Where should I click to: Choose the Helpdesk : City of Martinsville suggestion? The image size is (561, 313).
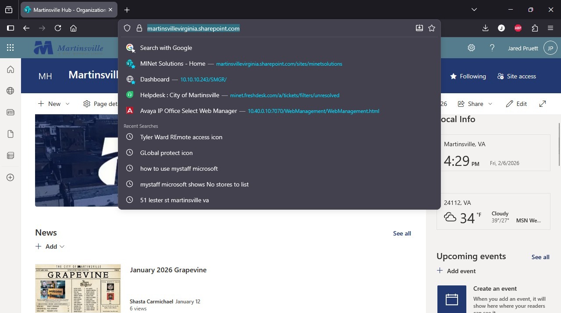tap(180, 95)
